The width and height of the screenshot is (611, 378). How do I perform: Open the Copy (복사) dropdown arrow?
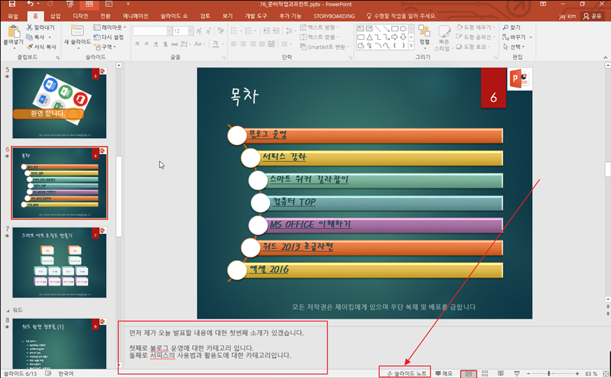pyautogui.click(x=50, y=38)
